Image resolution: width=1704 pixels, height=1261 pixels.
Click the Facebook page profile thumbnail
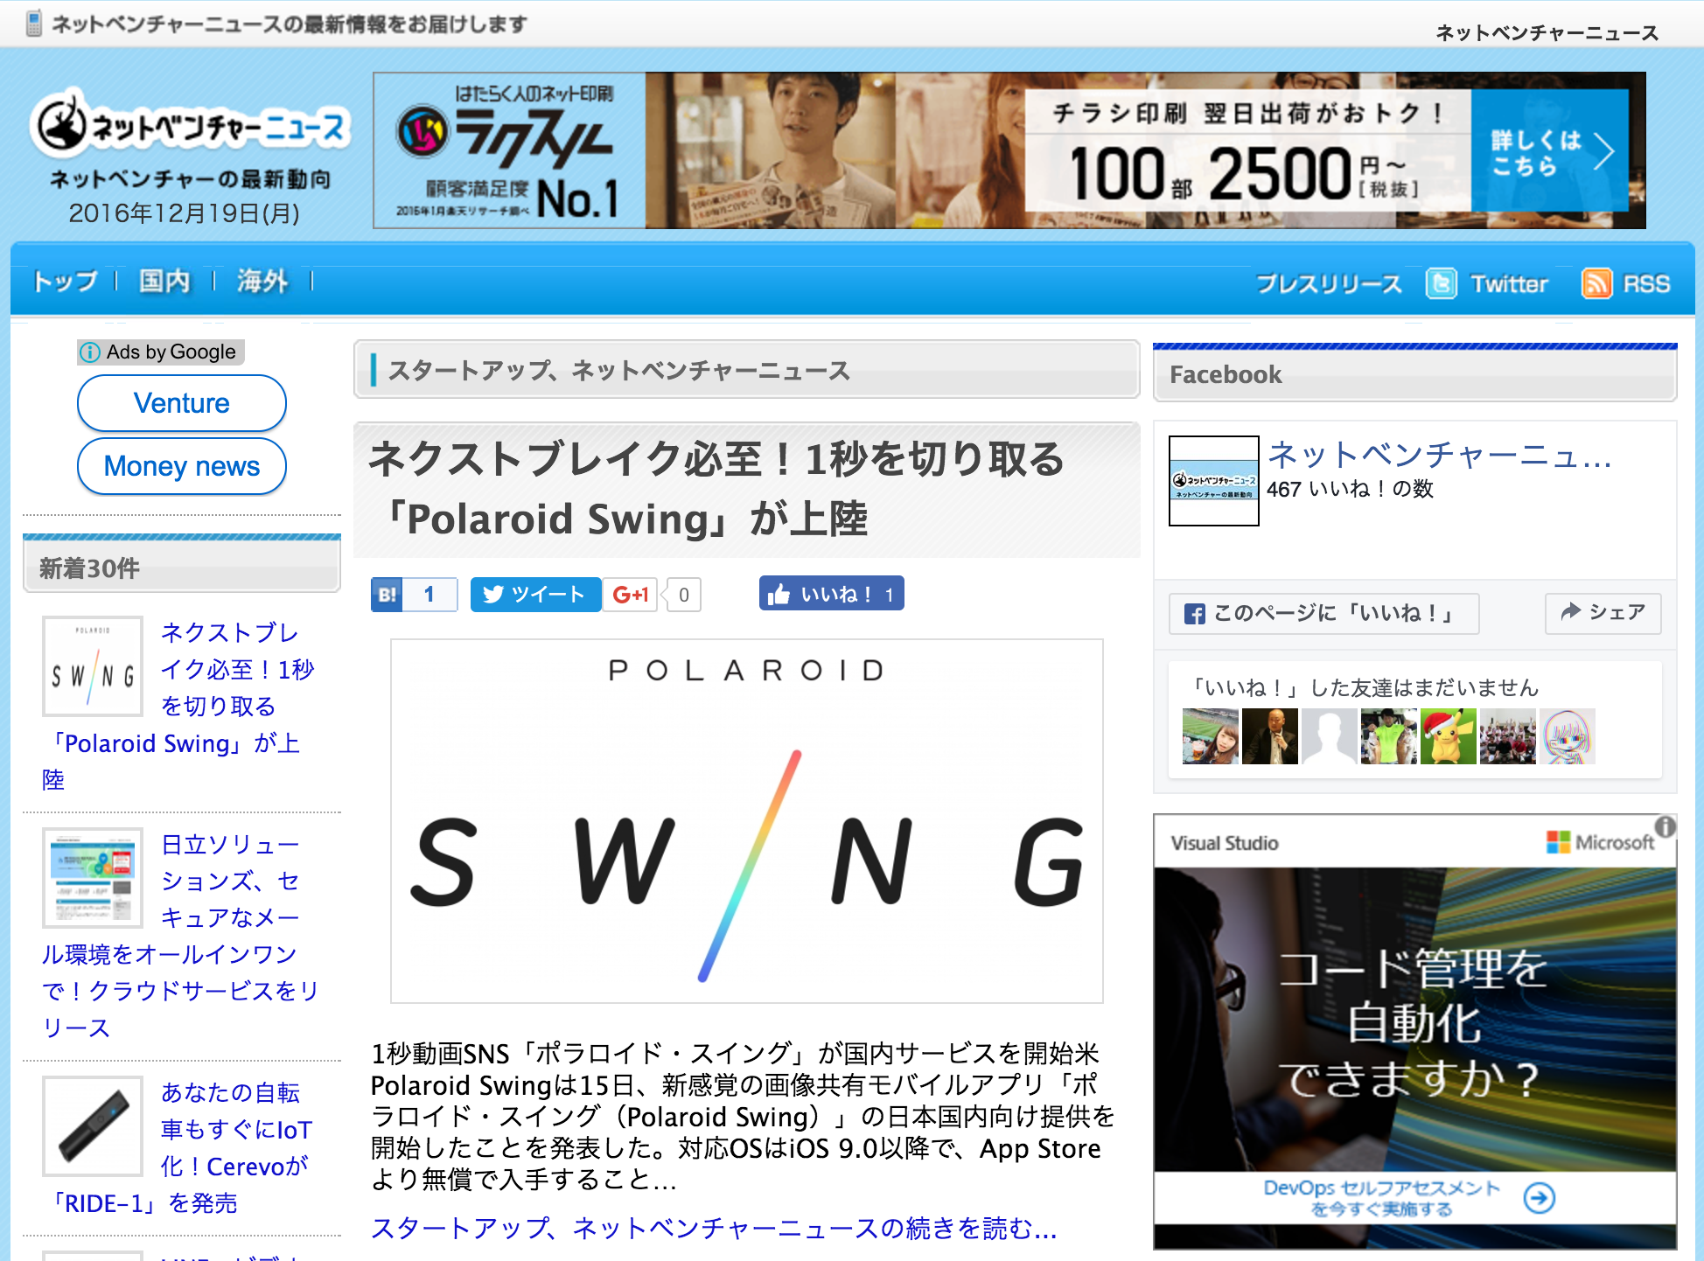tap(1214, 481)
